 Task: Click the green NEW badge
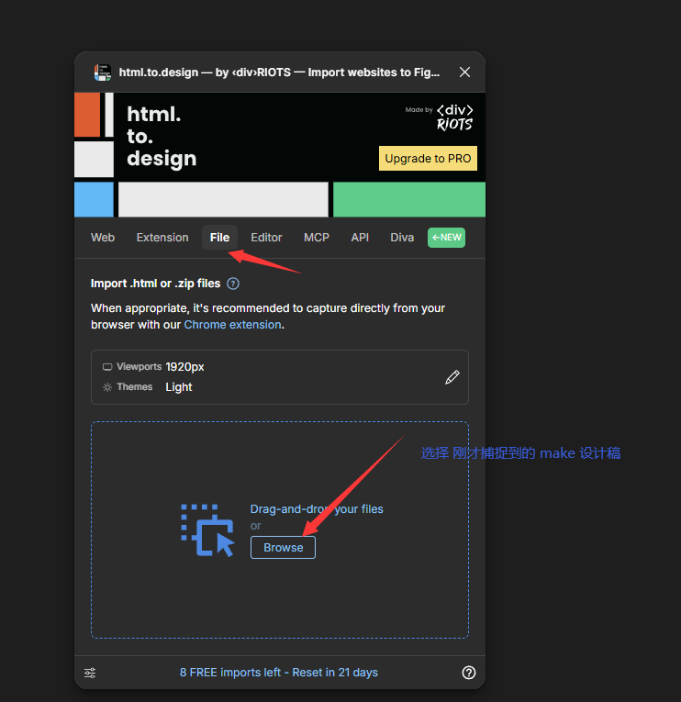click(x=446, y=238)
